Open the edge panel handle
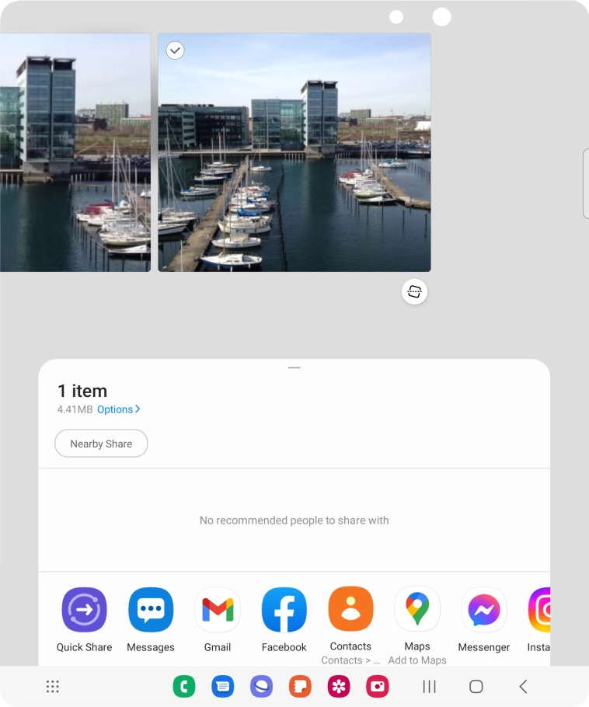Image resolution: width=589 pixels, height=707 pixels. [x=585, y=183]
